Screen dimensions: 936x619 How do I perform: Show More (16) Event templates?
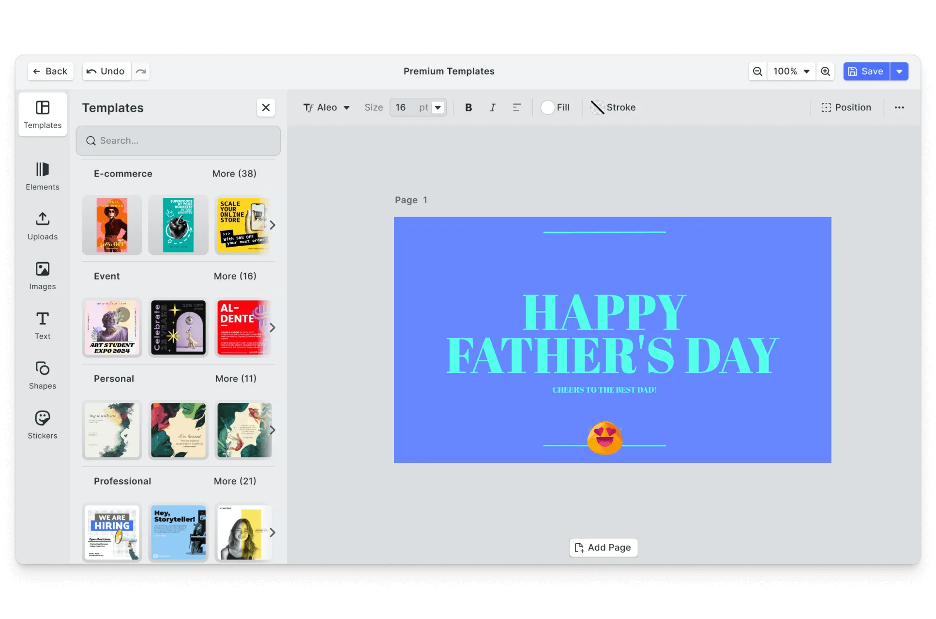click(x=235, y=276)
